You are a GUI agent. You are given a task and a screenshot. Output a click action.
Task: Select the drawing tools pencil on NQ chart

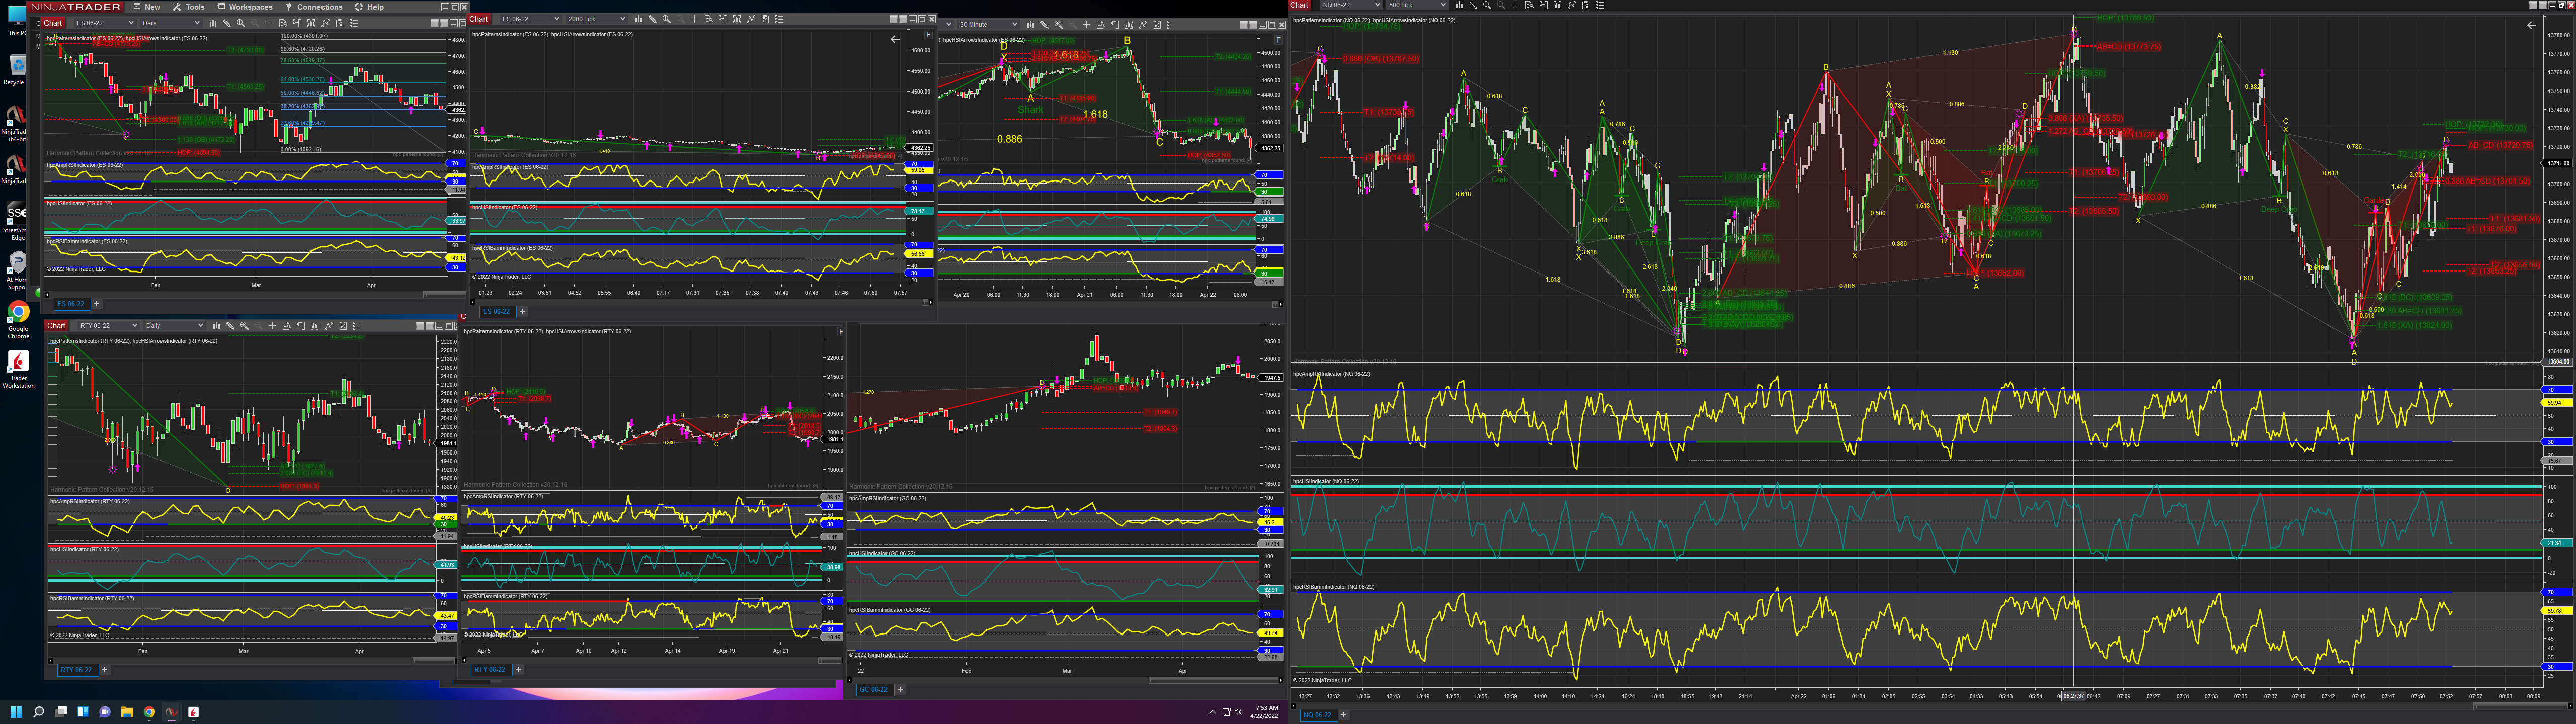coord(1473,5)
